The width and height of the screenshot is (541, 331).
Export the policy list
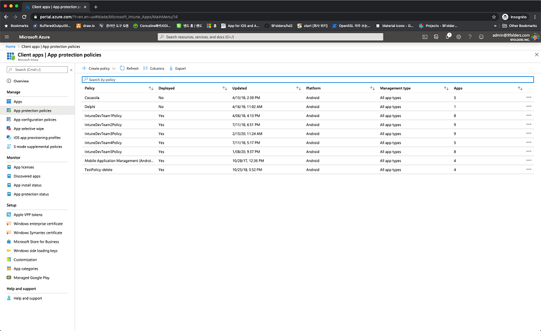tap(177, 68)
